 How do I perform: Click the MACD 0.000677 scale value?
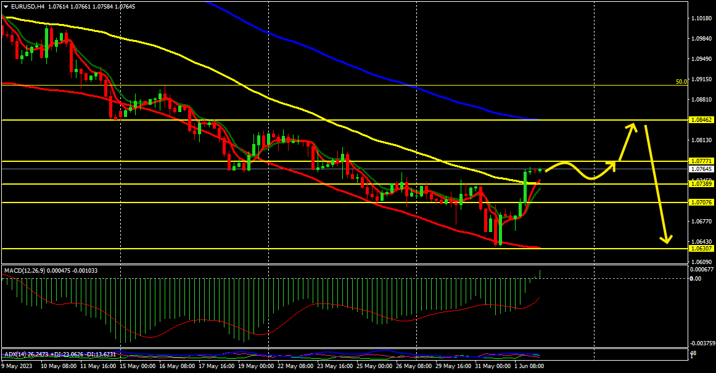tap(702, 269)
